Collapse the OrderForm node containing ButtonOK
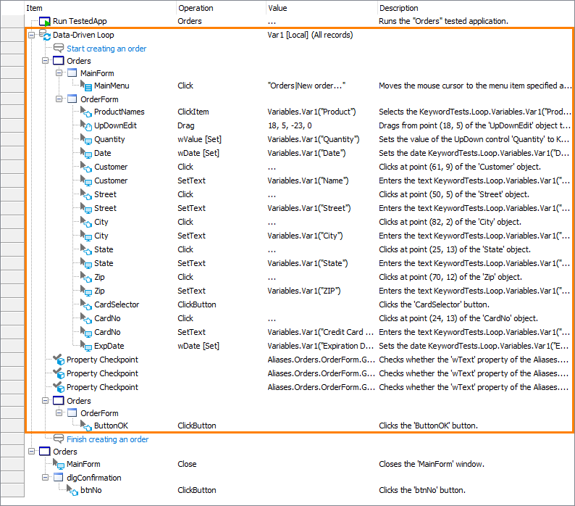Screen dimensions: 575x506 tap(59, 412)
